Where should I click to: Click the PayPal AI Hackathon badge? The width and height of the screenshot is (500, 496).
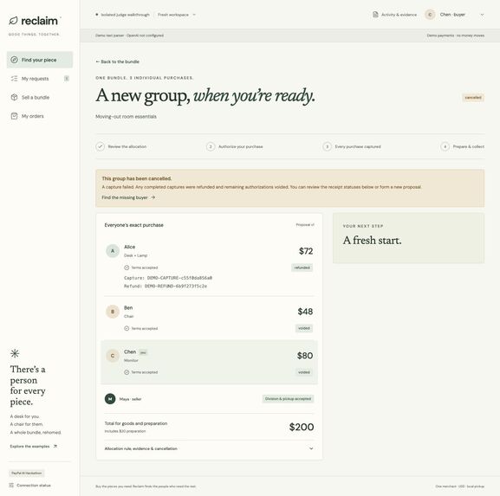[27, 473]
